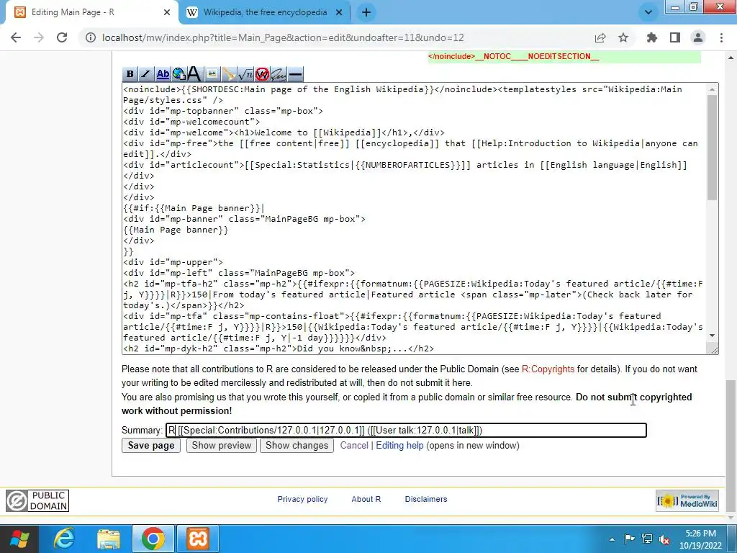The image size is (737, 553).
Task: Open Chrome from the taskbar
Action: pos(153,539)
